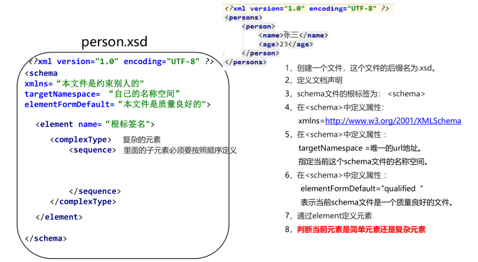Click the closing </complexType> tag
This screenshot has height=262, width=478.
coord(83,201)
